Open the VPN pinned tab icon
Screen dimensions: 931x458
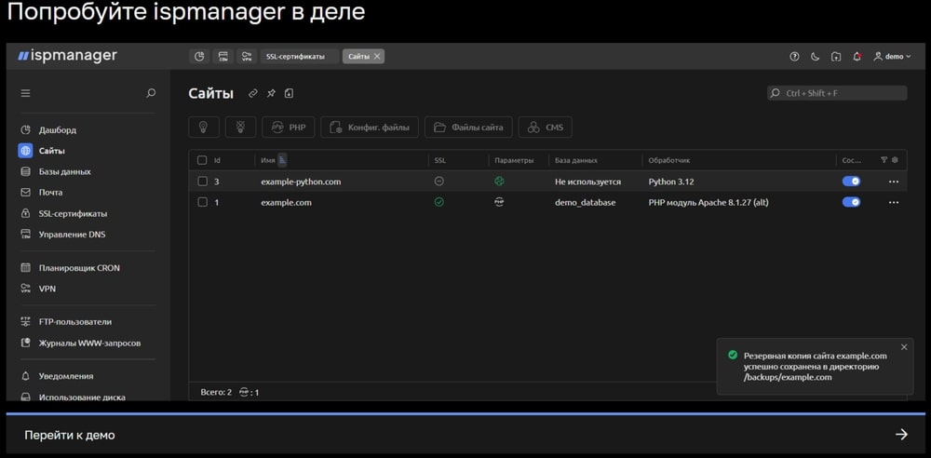point(247,57)
